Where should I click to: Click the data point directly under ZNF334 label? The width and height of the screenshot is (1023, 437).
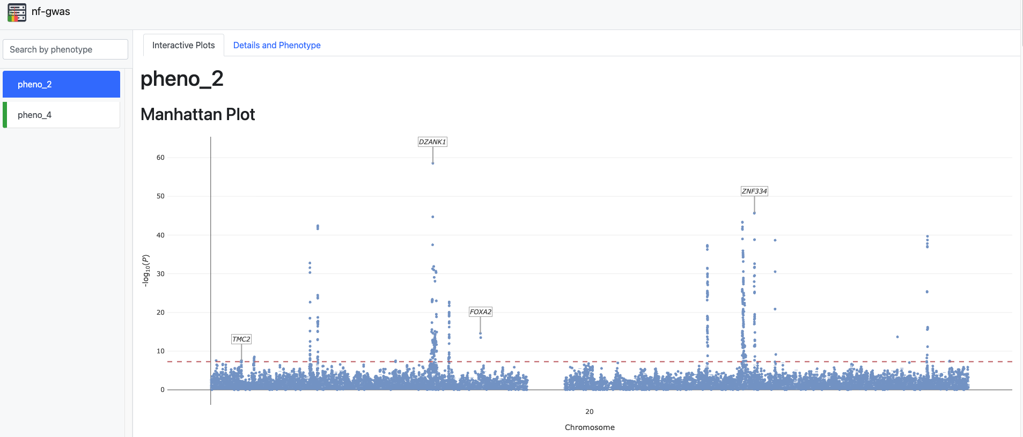pyautogui.click(x=754, y=213)
